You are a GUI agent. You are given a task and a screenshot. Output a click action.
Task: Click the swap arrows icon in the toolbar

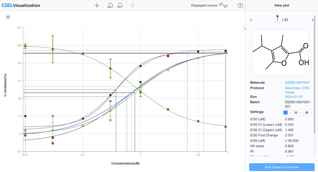[132, 5]
